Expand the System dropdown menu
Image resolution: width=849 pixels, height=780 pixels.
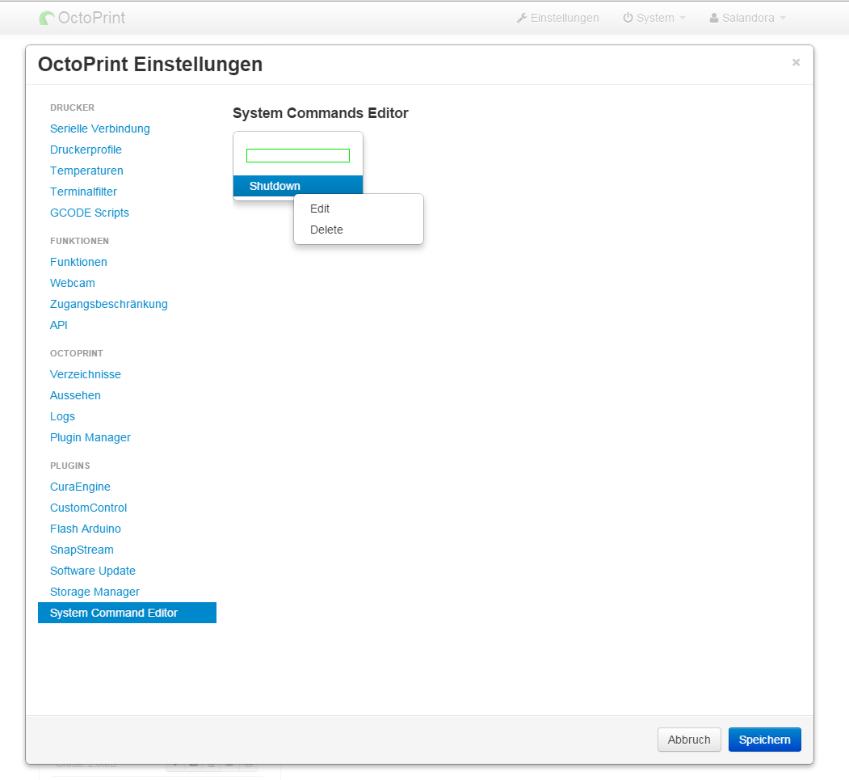point(654,18)
